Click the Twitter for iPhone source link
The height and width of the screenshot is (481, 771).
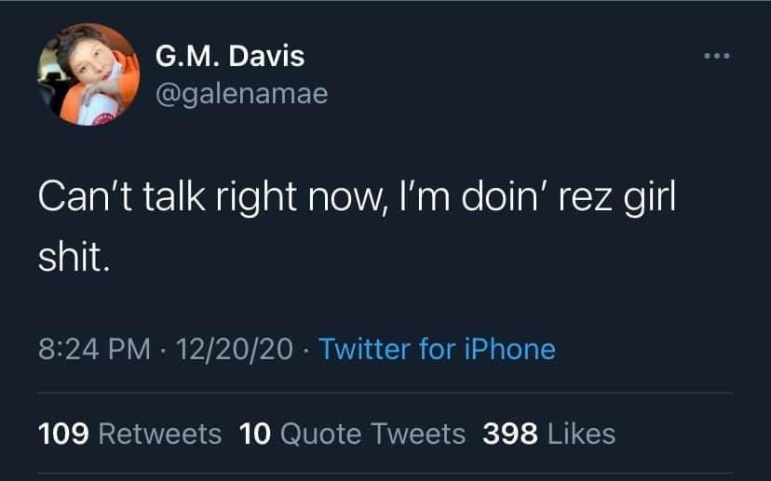coord(437,349)
